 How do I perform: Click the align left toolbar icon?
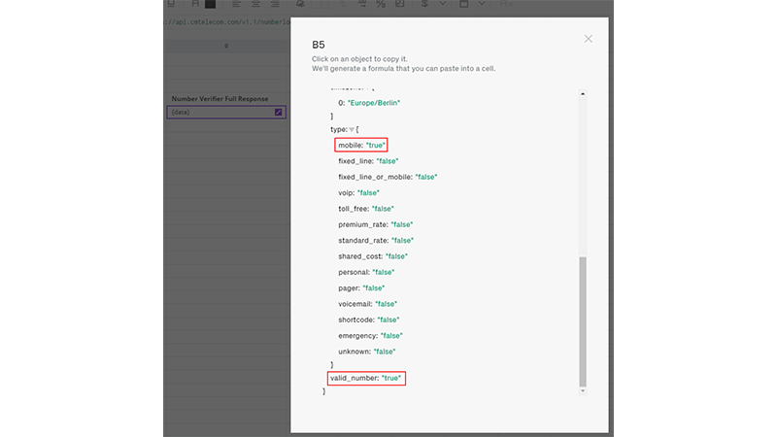coord(236,4)
